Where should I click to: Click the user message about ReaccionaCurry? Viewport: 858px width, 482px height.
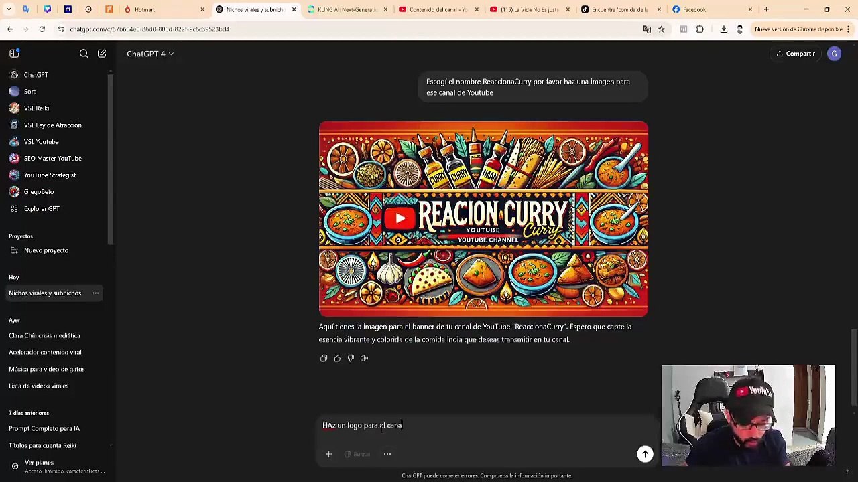(x=533, y=87)
